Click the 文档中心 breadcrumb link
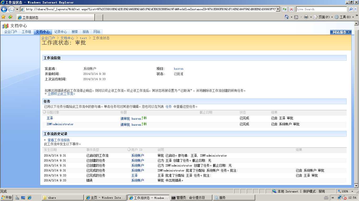The height and width of the screenshot is (201, 359). (67, 38)
